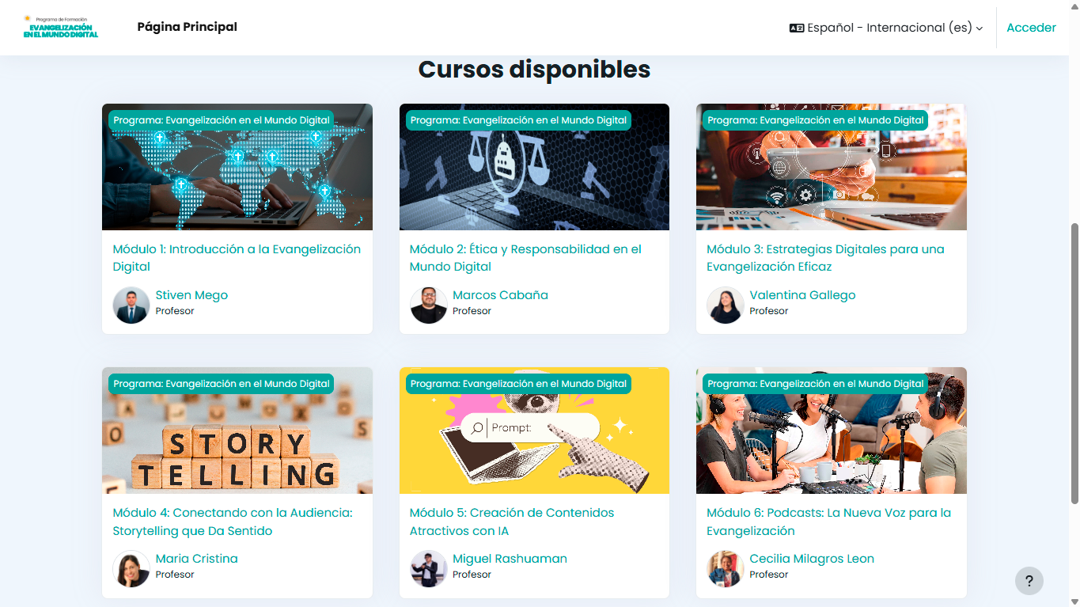Click Marcos Cabaña's profile avatar
This screenshot has width=1080, height=607.
pyautogui.click(x=429, y=305)
